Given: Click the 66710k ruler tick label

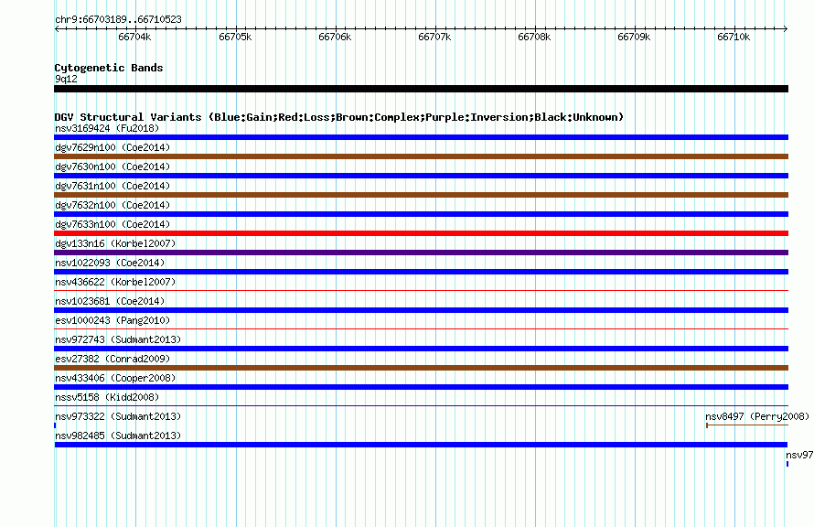Looking at the screenshot, I should pyautogui.click(x=734, y=37).
